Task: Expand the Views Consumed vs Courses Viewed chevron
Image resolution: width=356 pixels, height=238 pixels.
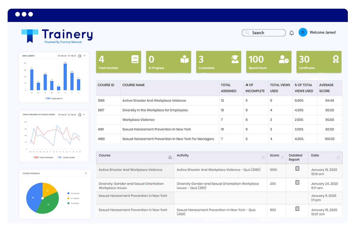Action: [85, 115]
